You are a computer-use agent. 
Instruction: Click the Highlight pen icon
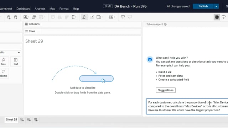[84, 17]
